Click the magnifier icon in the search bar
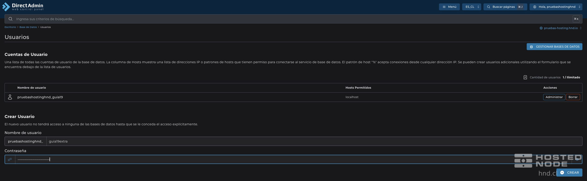The image size is (587, 181). [x=10, y=19]
